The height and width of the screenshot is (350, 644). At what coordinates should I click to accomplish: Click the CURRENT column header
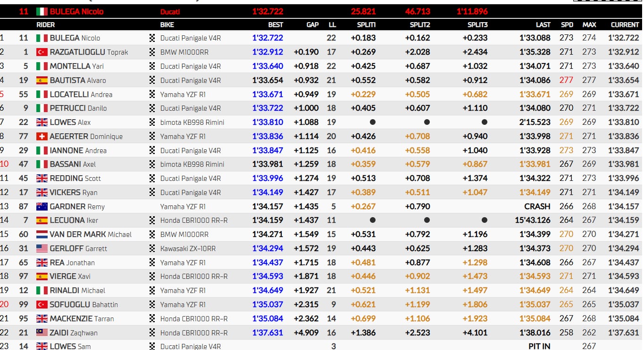(625, 24)
